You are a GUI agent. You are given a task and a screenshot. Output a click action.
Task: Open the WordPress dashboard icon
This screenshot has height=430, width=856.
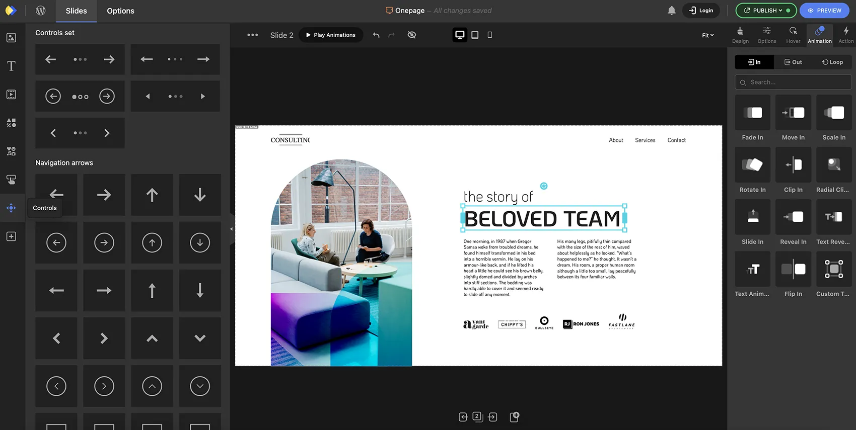tap(41, 11)
